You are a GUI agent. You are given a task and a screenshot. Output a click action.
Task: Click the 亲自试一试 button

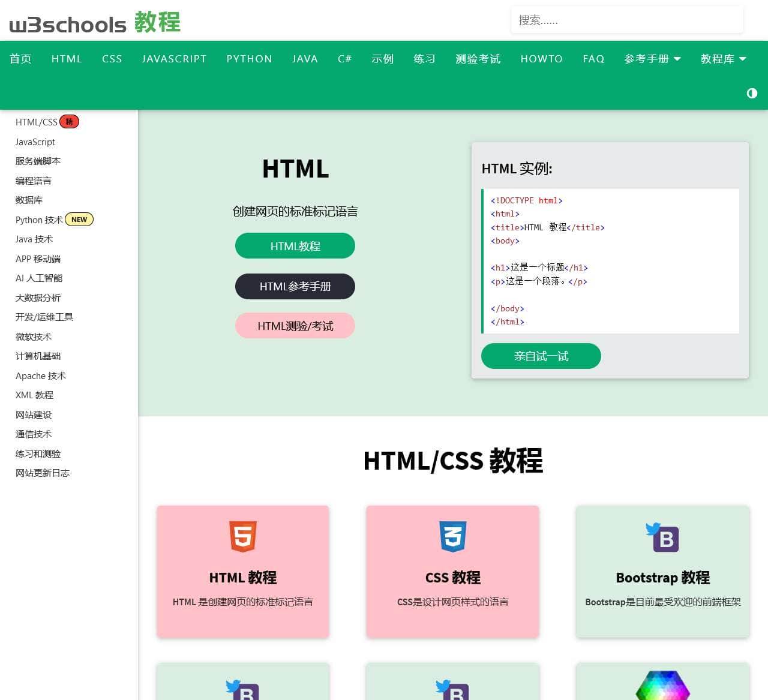pyautogui.click(x=541, y=356)
